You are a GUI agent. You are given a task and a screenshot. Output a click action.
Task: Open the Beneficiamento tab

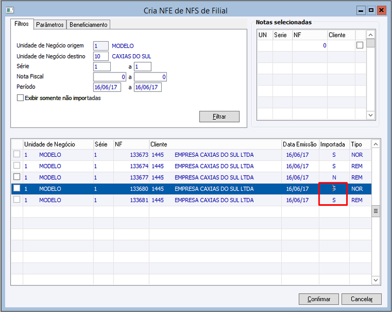pyautogui.click(x=88, y=24)
